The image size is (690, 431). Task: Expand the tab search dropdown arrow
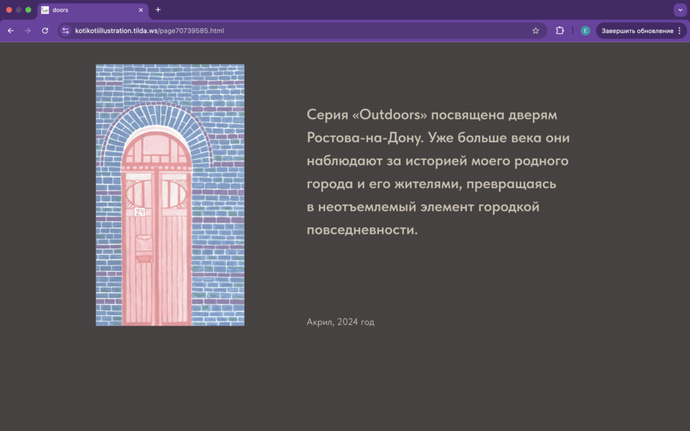pyautogui.click(x=680, y=10)
